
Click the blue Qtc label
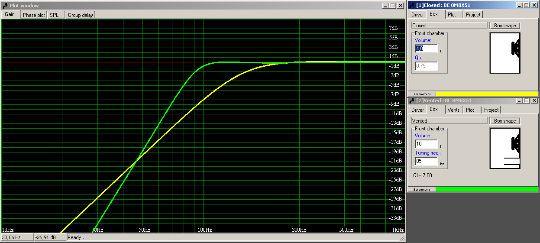(419, 58)
